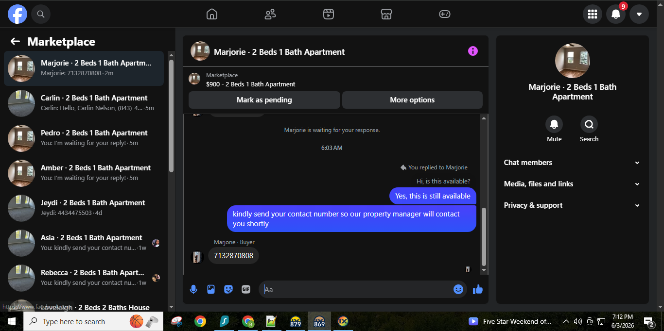Click the volume speaker tray icon

pyautogui.click(x=578, y=321)
